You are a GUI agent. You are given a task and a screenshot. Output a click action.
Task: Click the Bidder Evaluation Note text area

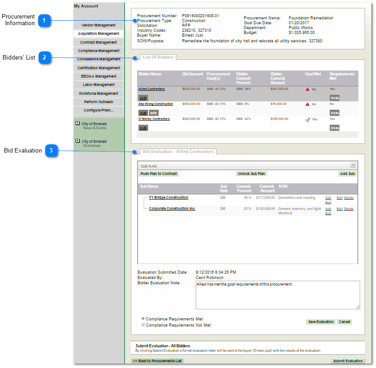tap(278, 295)
